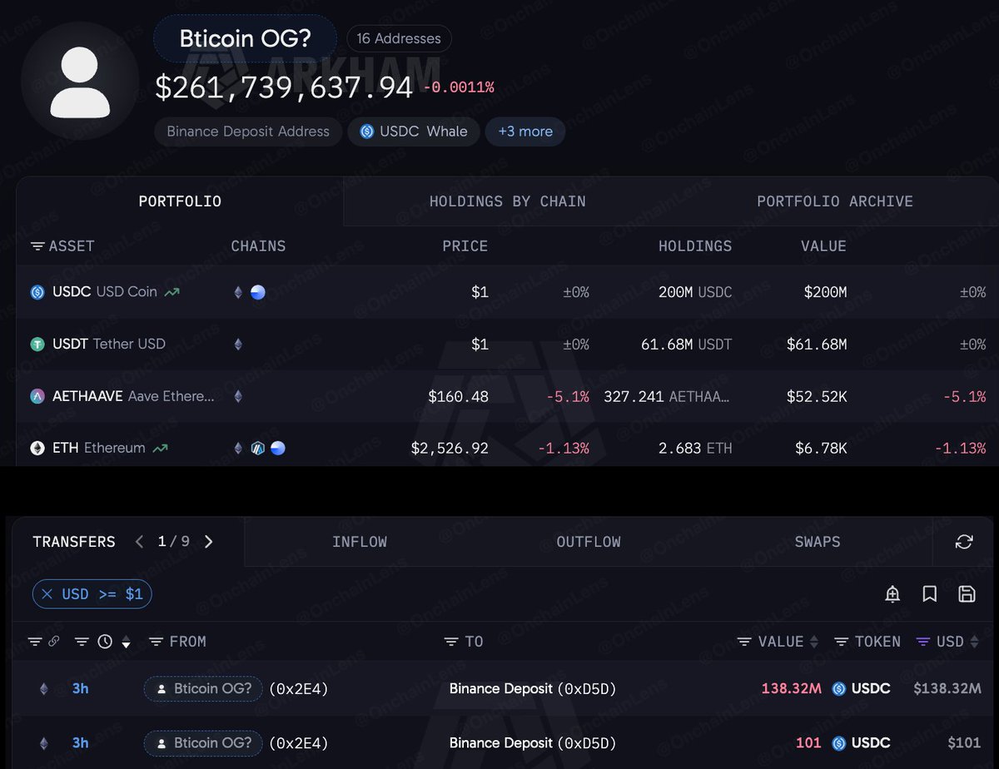Click the 138.32M transfer value
Viewport: 999px width, 769px height.
click(791, 688)
